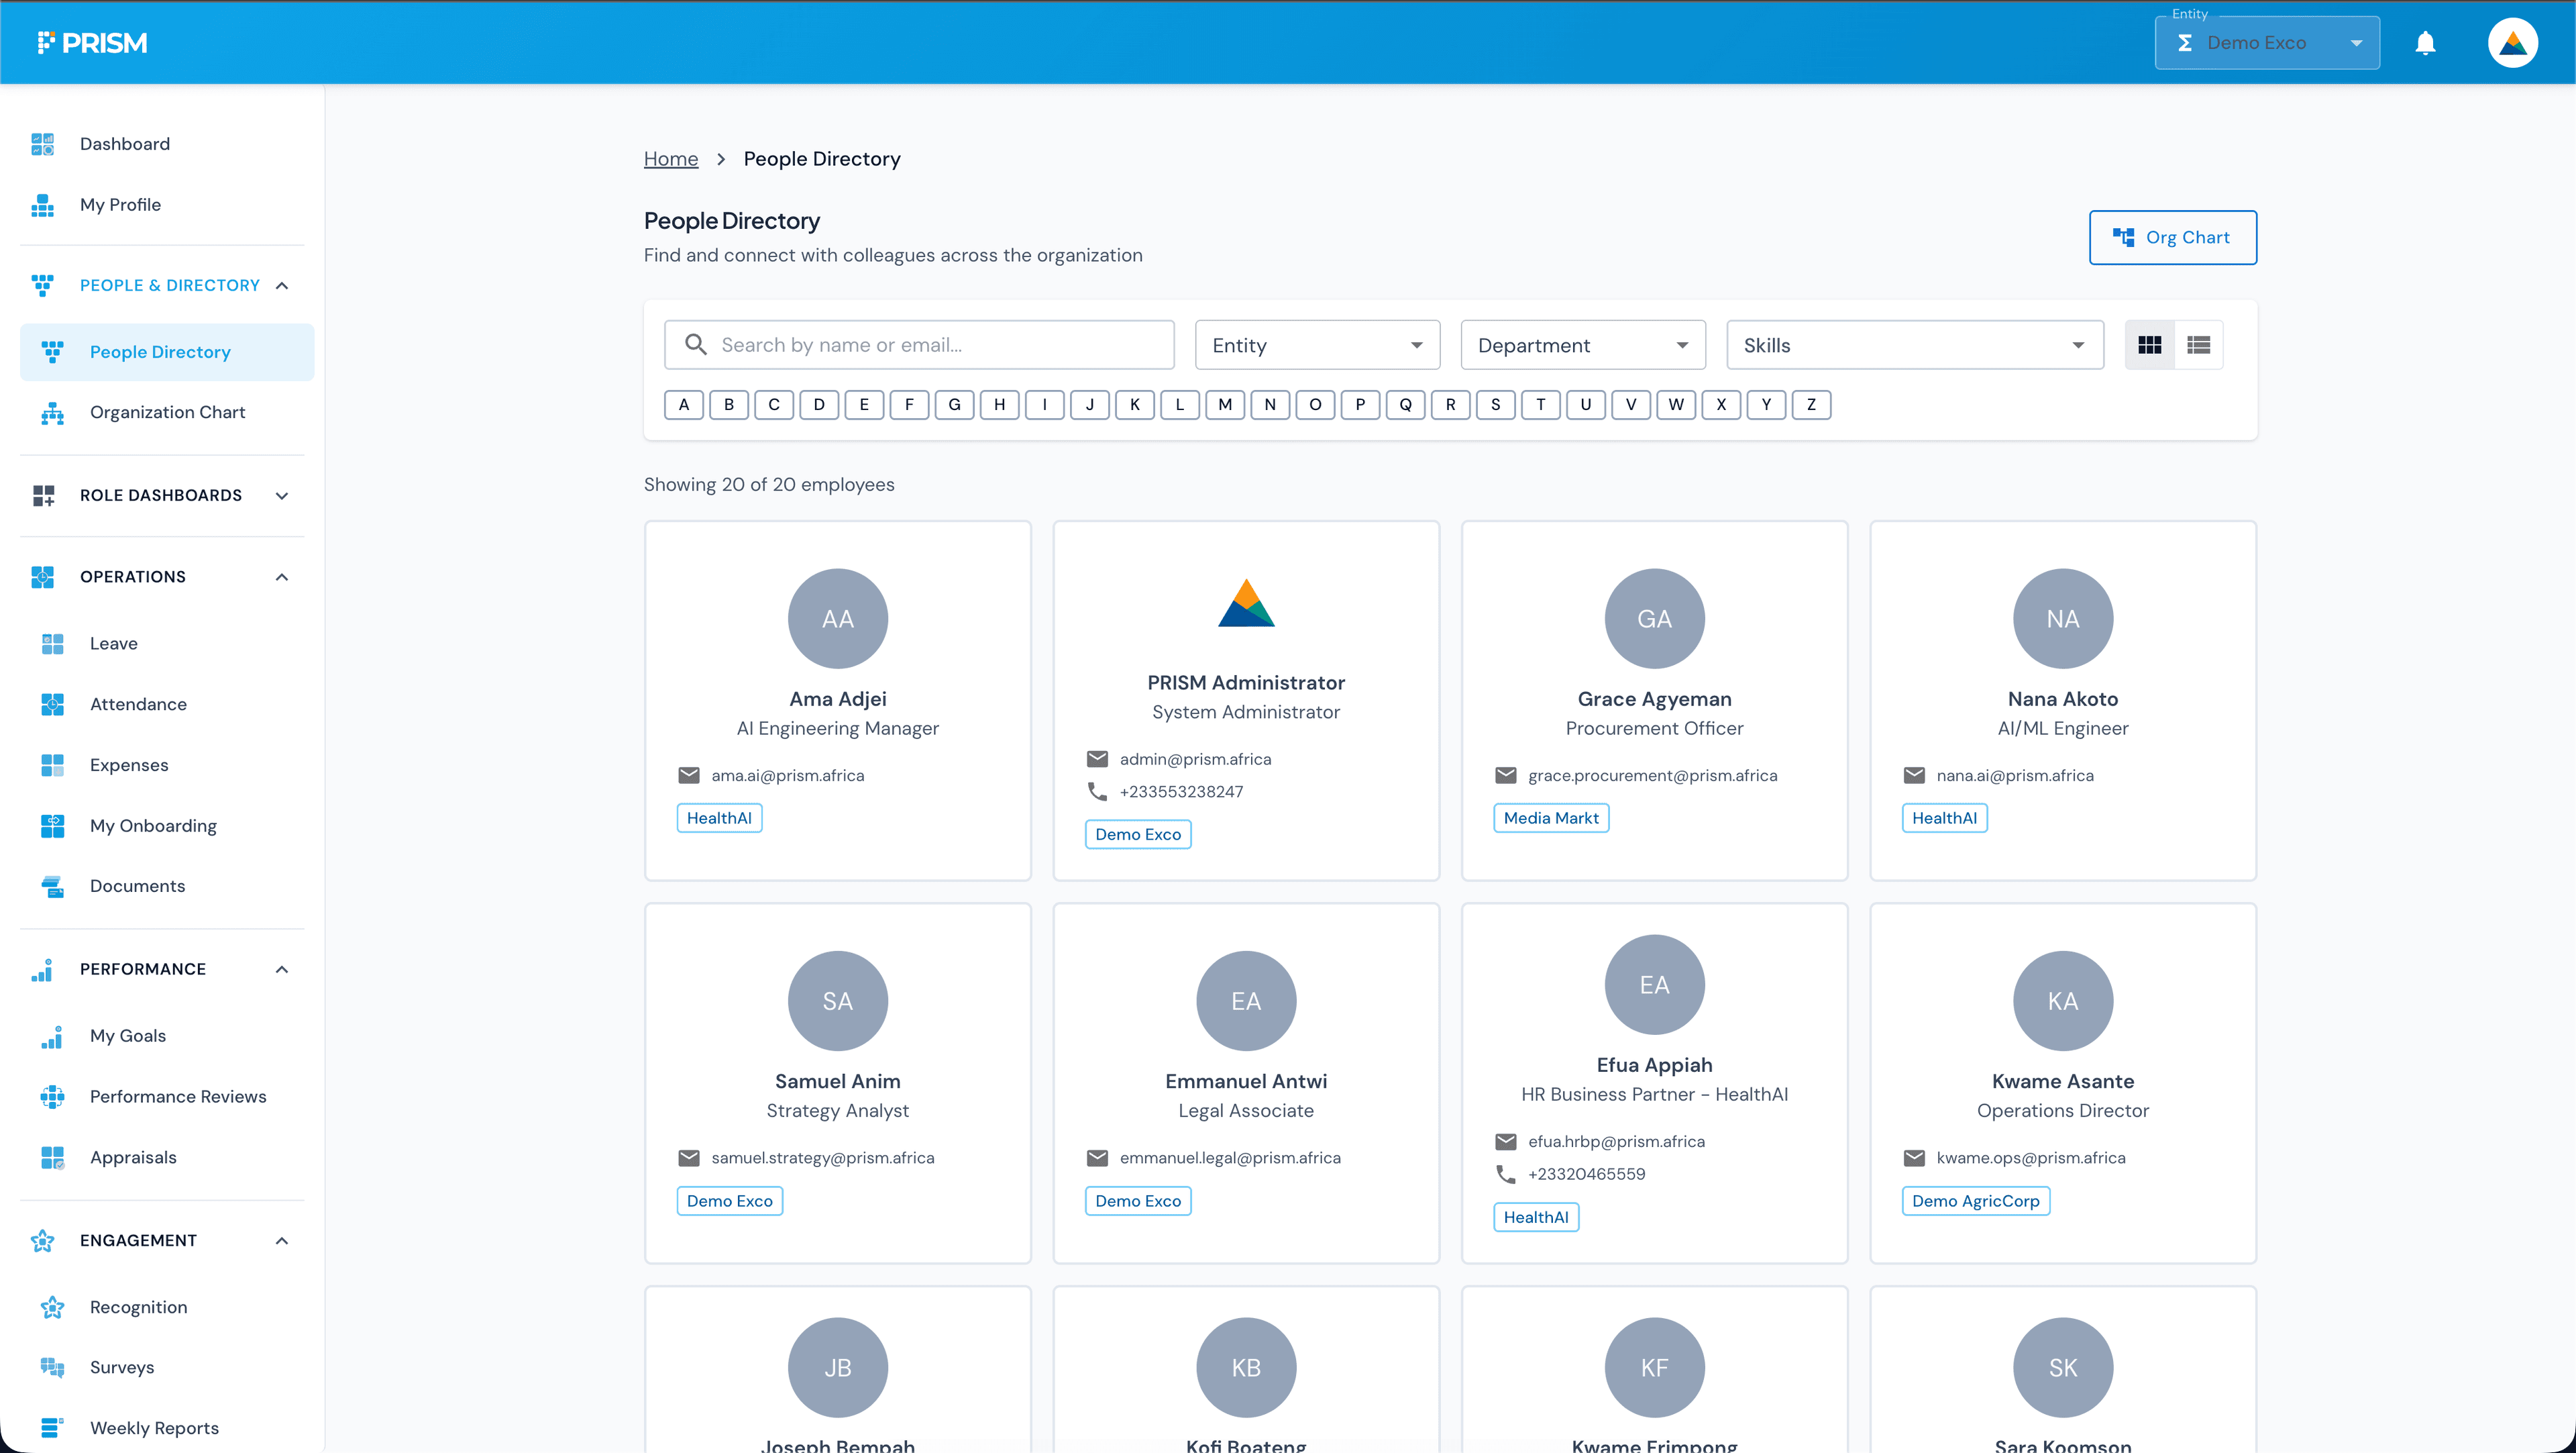Switch to list view of employees
2576x1453 pixels.
coord(2199,344)
